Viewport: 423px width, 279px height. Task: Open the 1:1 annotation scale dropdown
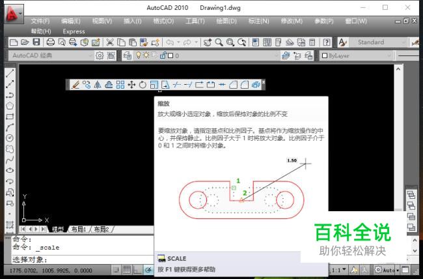tap(339, 269)
